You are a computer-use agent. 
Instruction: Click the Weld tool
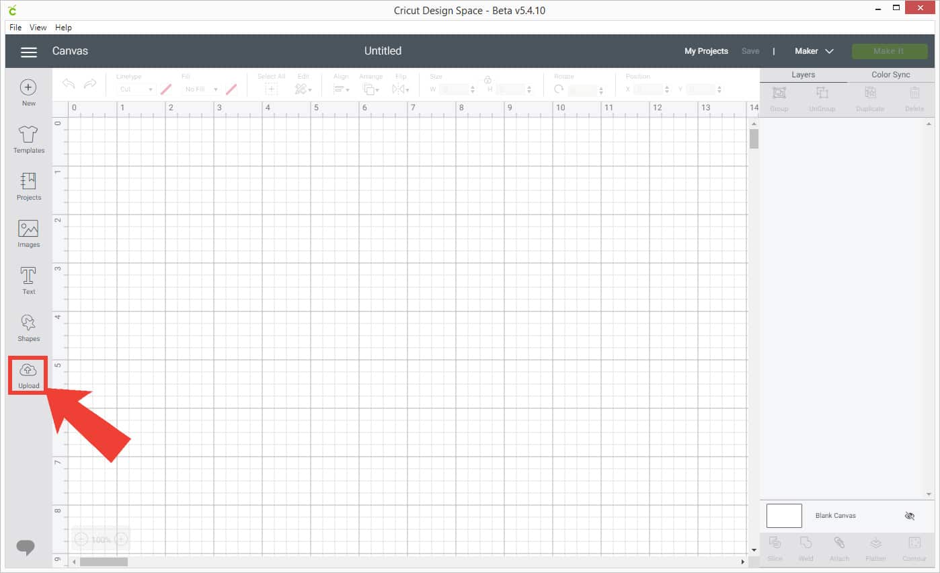point(806,549)
